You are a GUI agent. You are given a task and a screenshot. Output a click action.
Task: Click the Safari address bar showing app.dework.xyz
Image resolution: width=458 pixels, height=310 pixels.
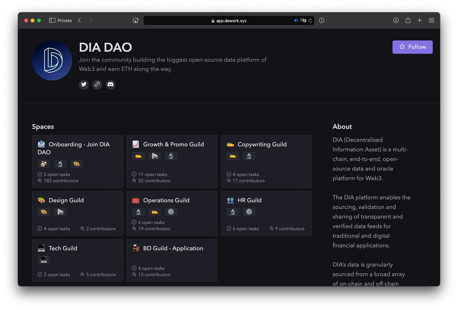(x=229, y=21)
